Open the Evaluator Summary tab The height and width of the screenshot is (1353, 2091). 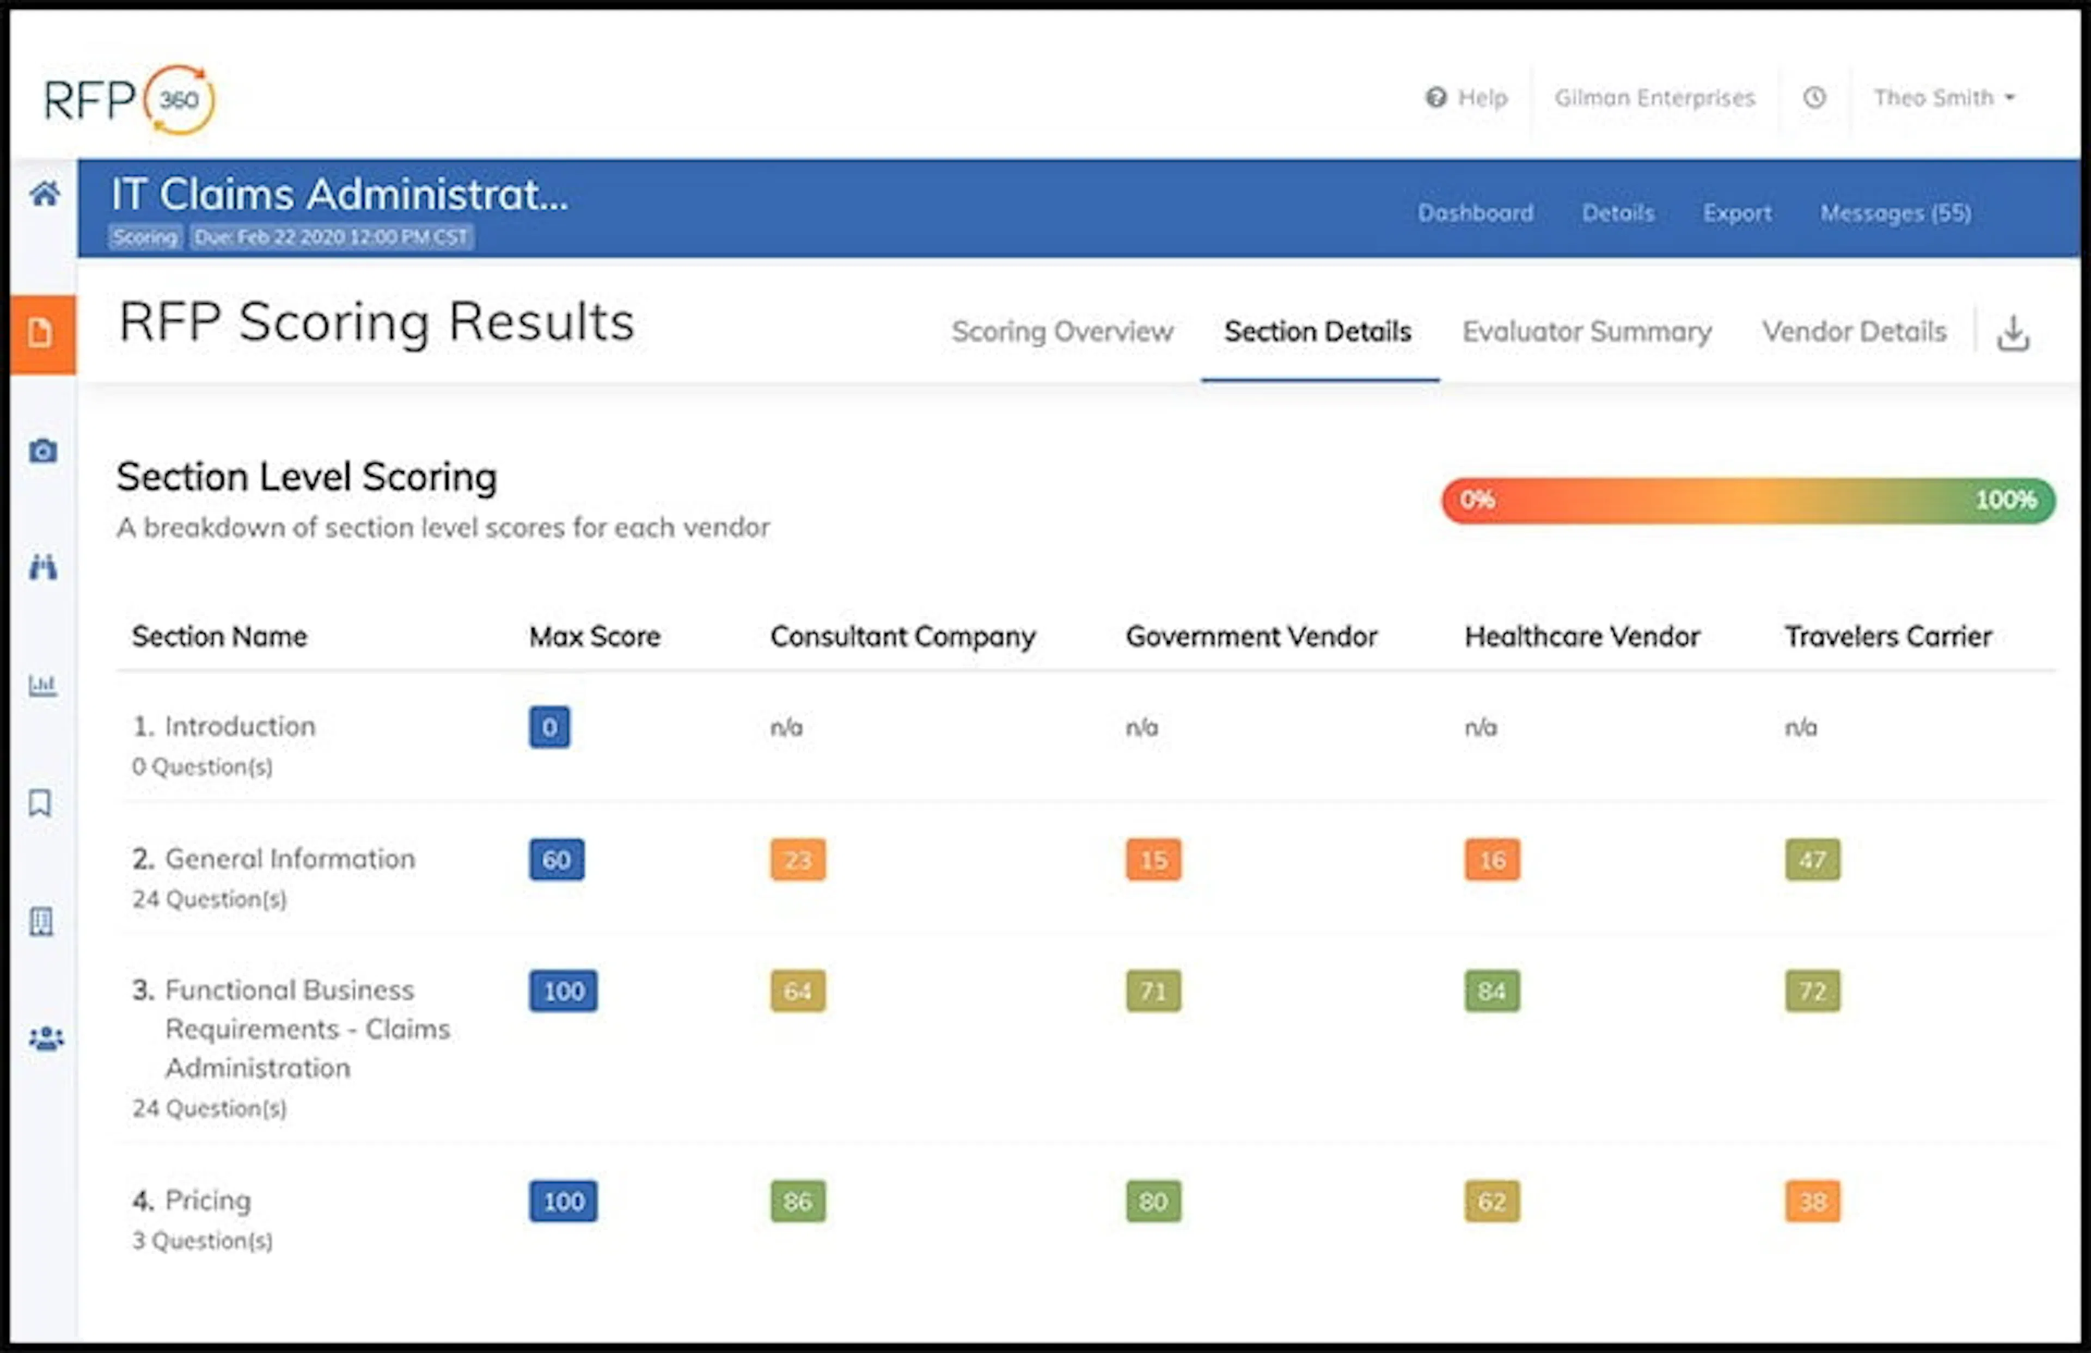pyautogui.click(x=1587, y=332)
